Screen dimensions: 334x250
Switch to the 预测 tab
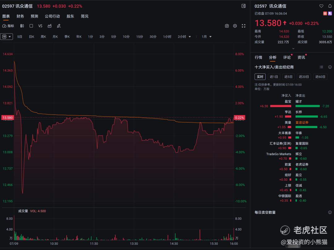(x=34, y=16)
